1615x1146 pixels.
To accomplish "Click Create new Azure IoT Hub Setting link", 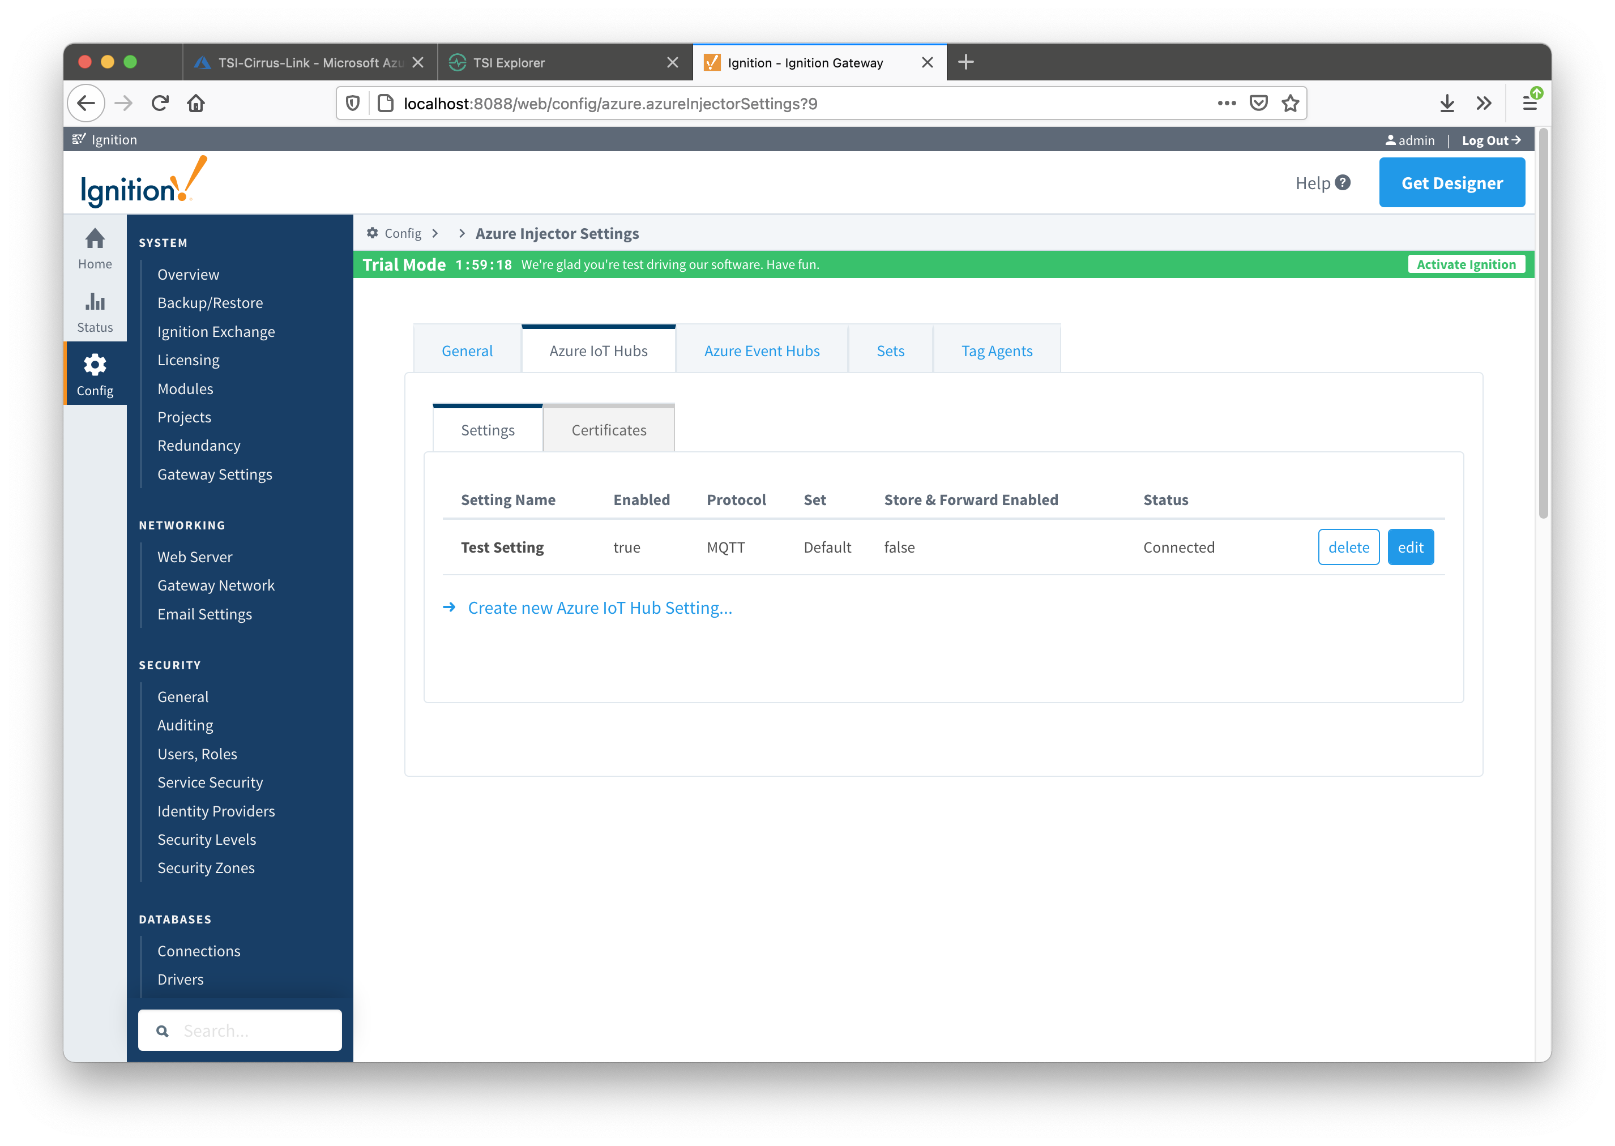I will (599, 608).
